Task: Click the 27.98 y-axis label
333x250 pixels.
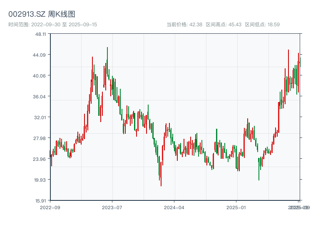Action: pos(39,138)
